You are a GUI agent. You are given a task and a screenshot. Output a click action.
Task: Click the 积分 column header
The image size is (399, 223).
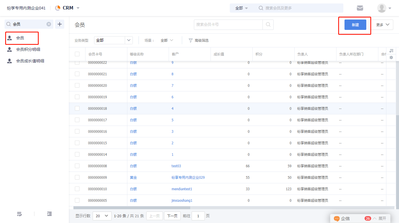(x=259, y=54)
